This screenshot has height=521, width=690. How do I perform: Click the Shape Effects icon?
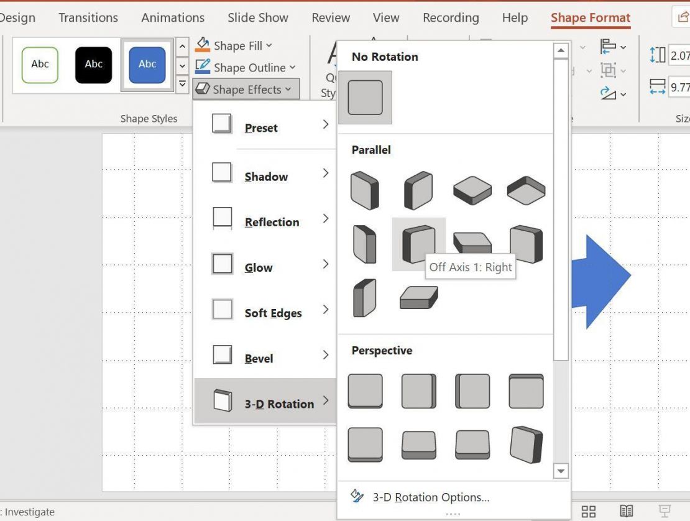click(203, 88)
